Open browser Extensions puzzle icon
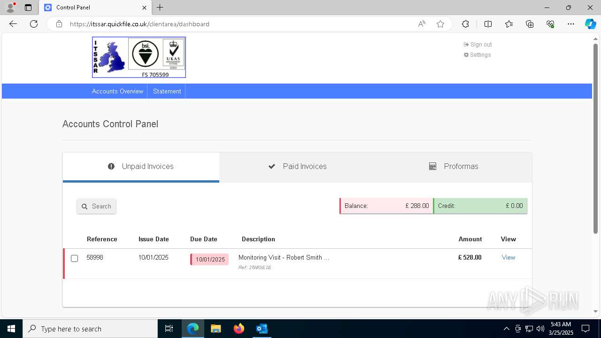The height and width of the screenshot is (338, 601). coord(465,24)
